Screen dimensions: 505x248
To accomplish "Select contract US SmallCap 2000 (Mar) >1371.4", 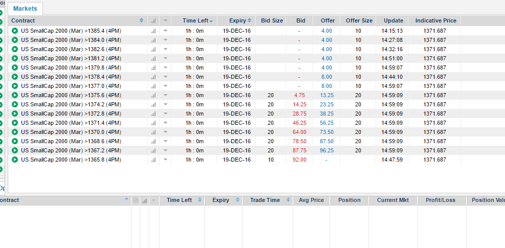I will coord(71,123).
